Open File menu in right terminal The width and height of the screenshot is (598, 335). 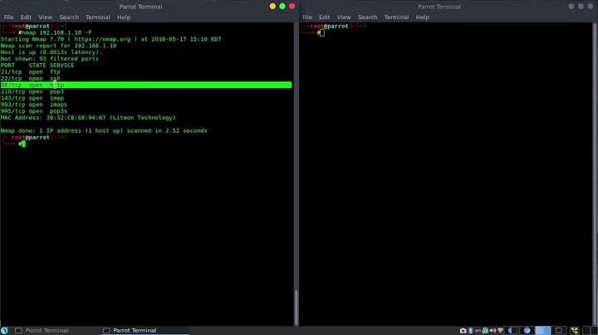(307, 17)
